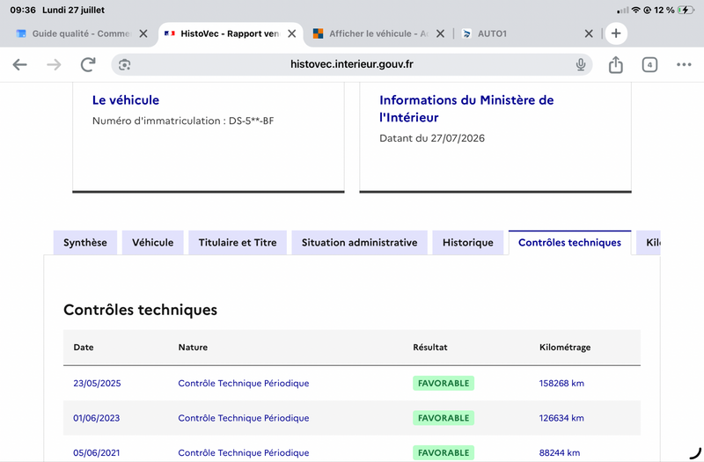Show the open tabs counter
Screen dimensions: 704x462
pyautogui.click(x=649, y=64)
